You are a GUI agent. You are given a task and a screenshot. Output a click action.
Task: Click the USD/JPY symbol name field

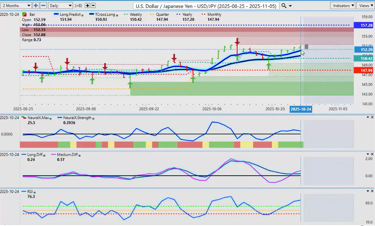coord(206,6)
